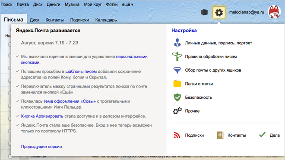Click the red RSS Подписки icon
285x160 pixels.
pyautogui.click(x=177, y=135)
